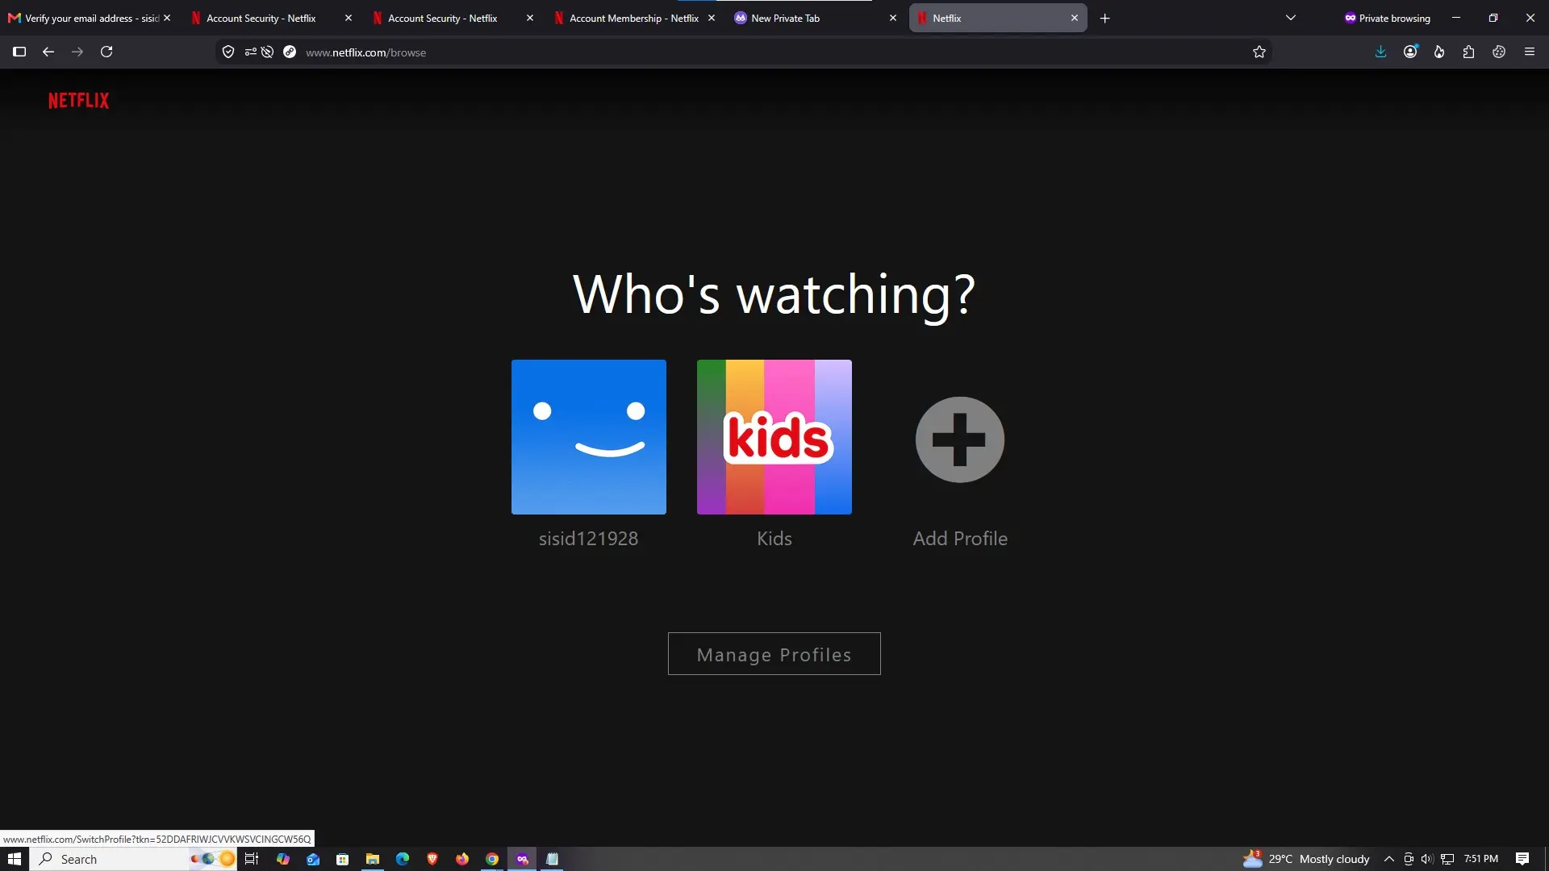Bookmark this page with the star
1549x871 pixels.
(1259, 52)
